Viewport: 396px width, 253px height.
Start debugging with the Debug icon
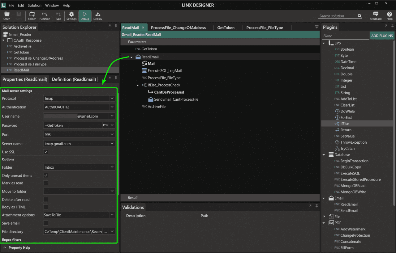click(84, 15)
